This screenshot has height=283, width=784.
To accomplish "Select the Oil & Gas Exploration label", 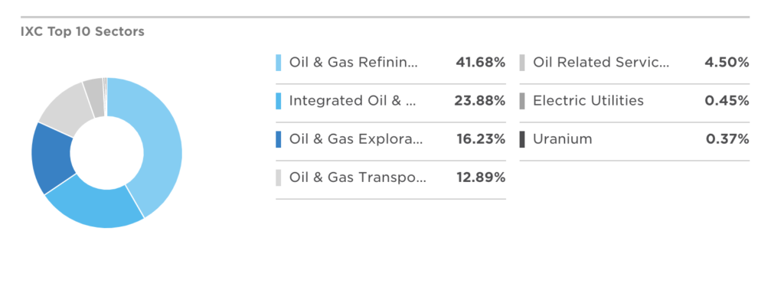I will click(356, 139).
